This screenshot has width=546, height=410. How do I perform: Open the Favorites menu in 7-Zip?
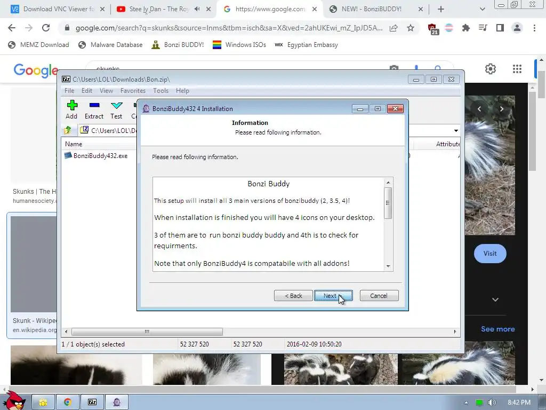click(x=133, y=91)
